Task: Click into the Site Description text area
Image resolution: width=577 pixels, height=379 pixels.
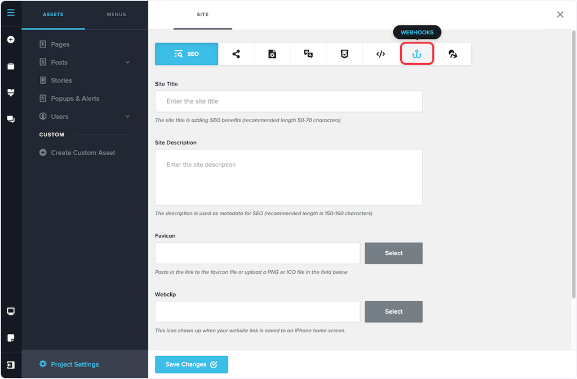Action: point(288,177)
